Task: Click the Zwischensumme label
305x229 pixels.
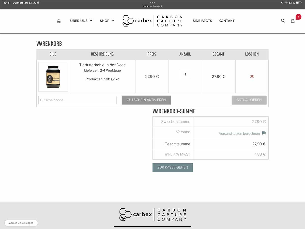Action: [176, 122]
